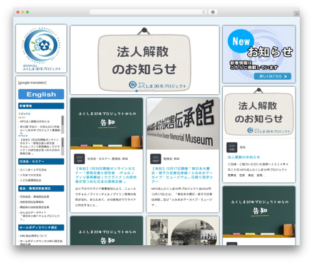Open the third 食品 section measurement link

point(34,207)
